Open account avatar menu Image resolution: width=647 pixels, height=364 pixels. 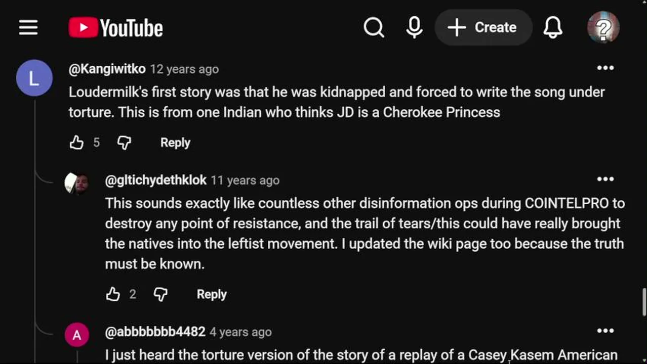(603, 27)
